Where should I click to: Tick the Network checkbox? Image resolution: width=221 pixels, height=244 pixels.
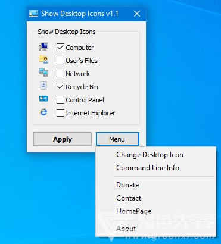(x=60, y=74)
